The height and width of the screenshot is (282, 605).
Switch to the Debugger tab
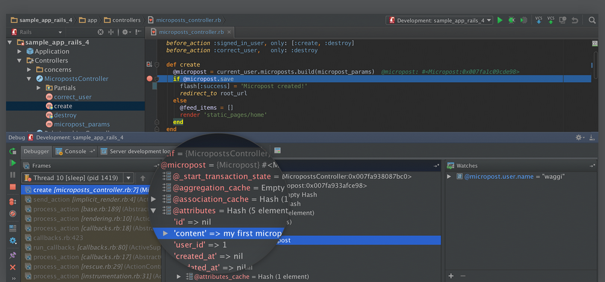[36, 152]
